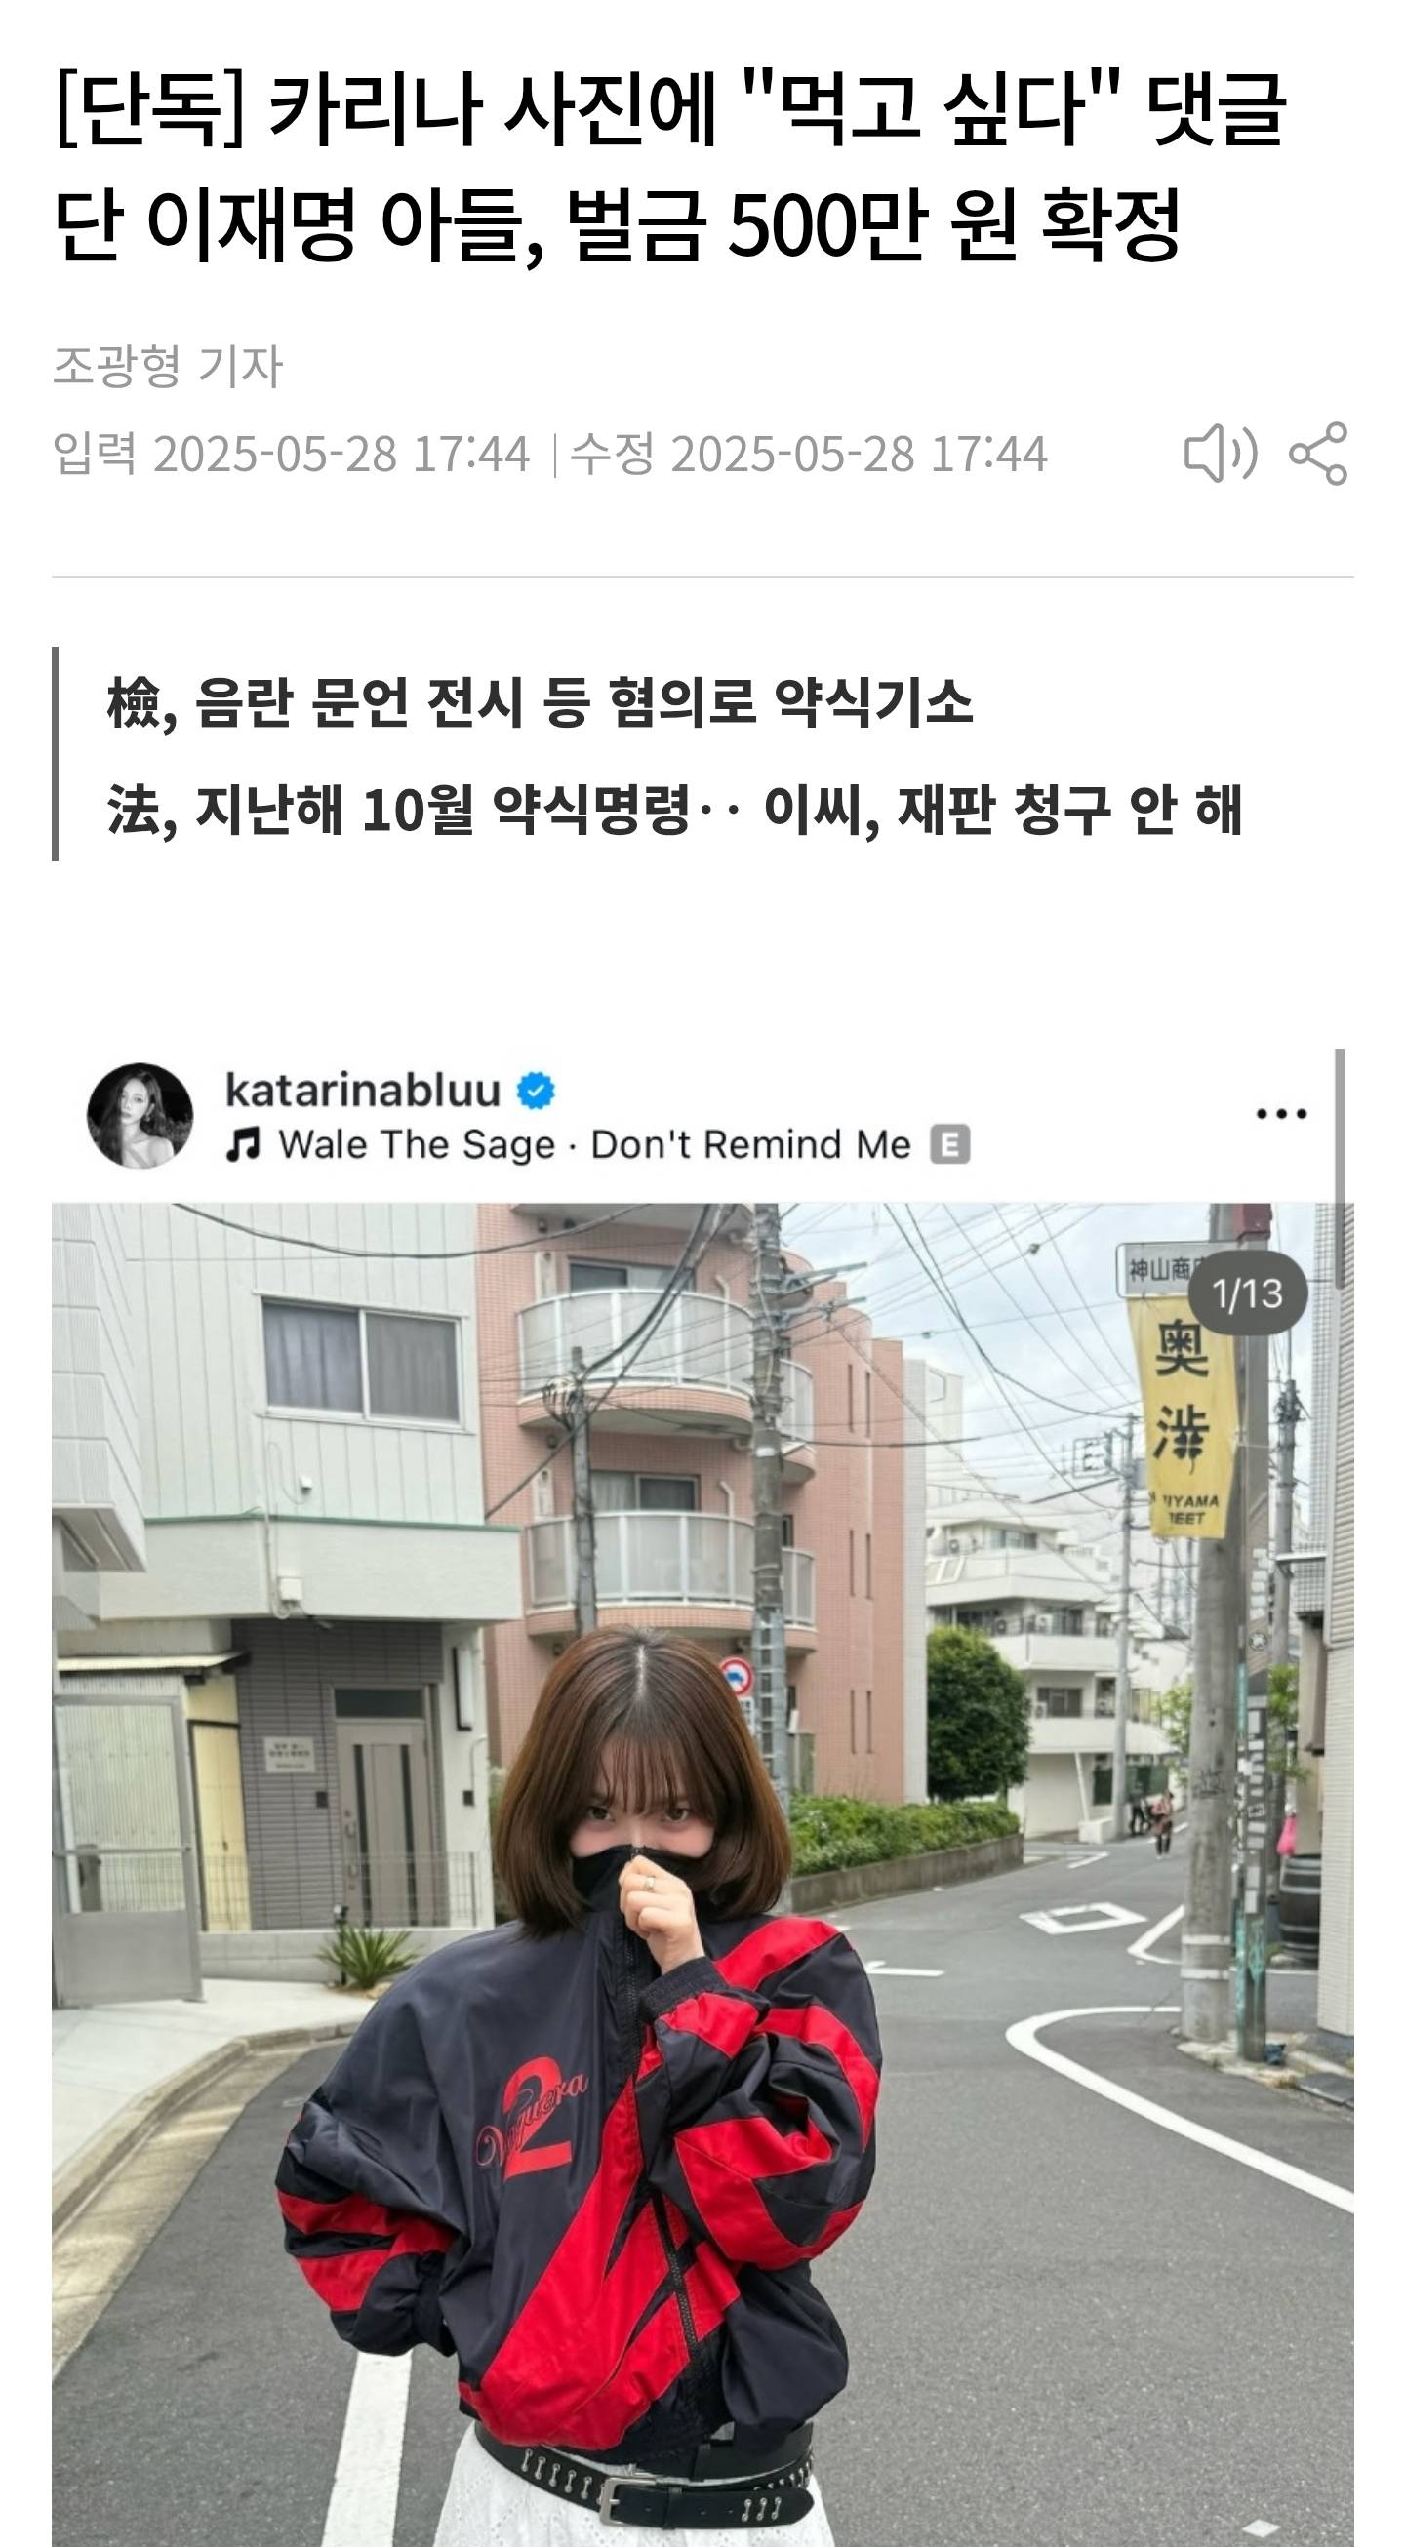
Task: Select the 수정 2025-05-28 timestamp
Action: pos(809,454)
